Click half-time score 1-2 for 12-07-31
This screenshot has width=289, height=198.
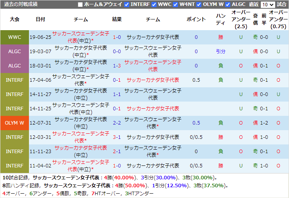(x=264, y=123)
